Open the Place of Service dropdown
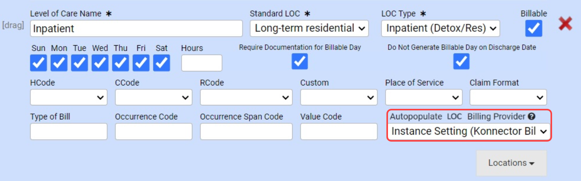The height and width of the screenshot is (181, 581). (424, 98)
